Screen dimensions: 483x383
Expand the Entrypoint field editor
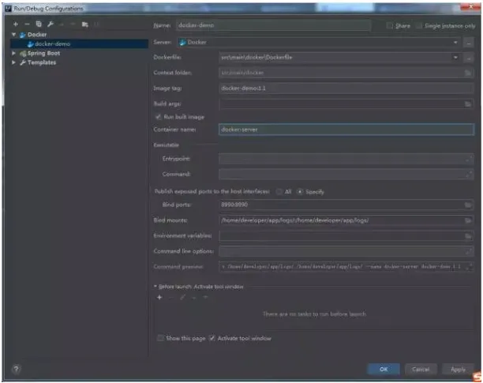point(469,159)
